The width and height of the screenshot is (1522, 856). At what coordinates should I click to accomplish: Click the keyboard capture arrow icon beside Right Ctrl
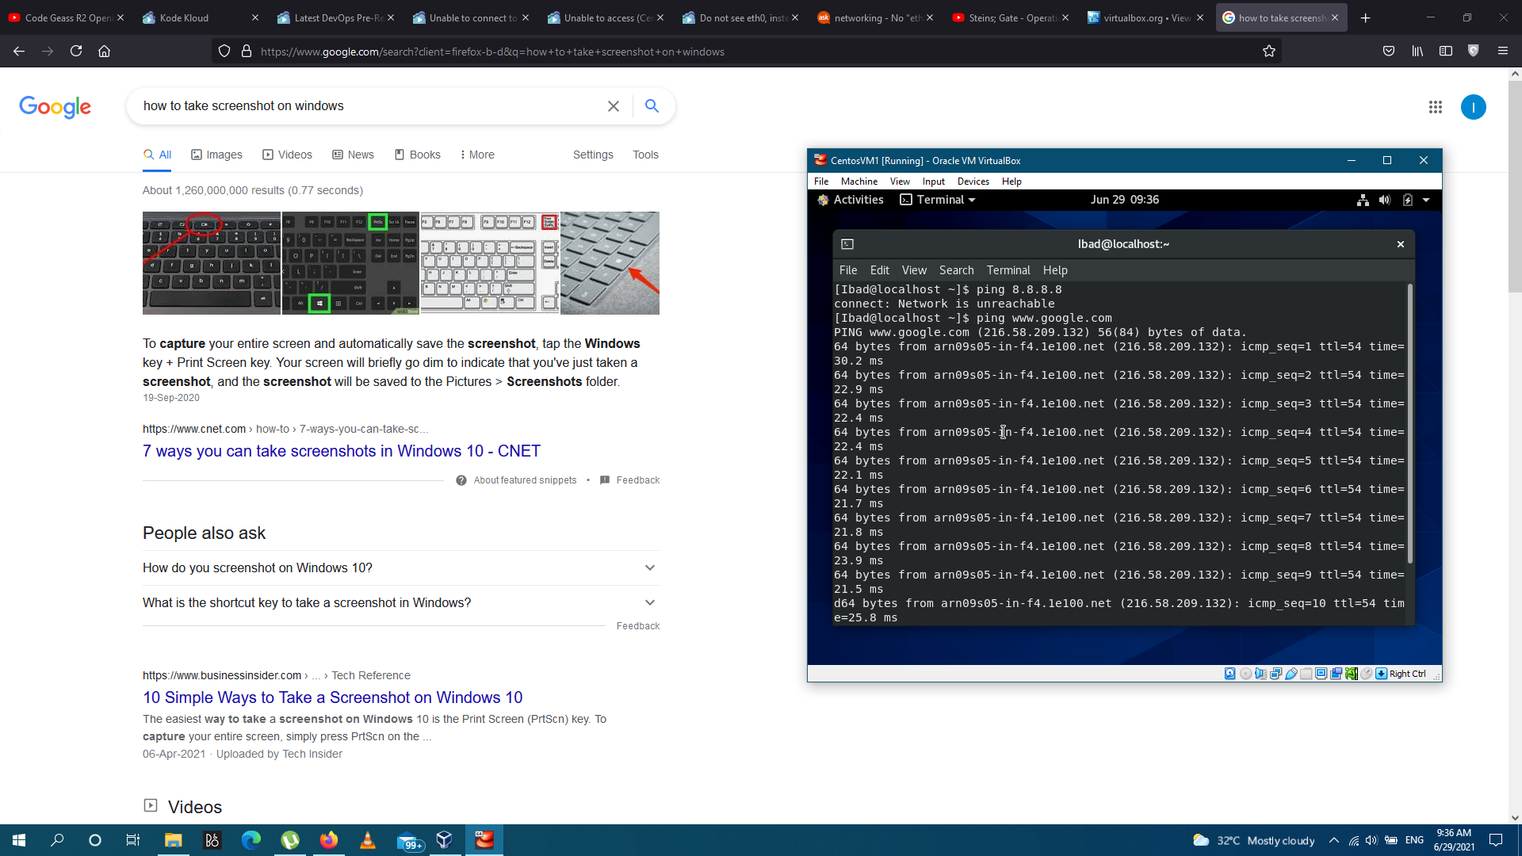coord(1381,674)
